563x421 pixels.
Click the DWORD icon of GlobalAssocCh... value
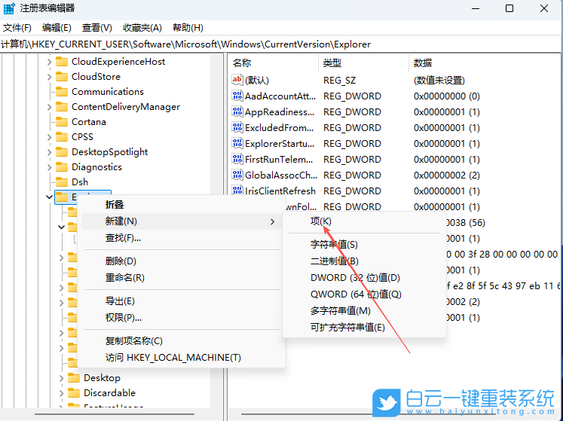[237, 175]
